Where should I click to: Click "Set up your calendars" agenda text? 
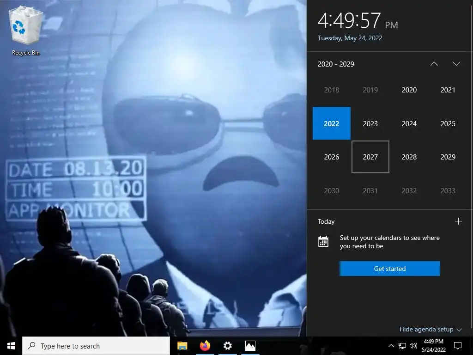[x=389, y=242]
